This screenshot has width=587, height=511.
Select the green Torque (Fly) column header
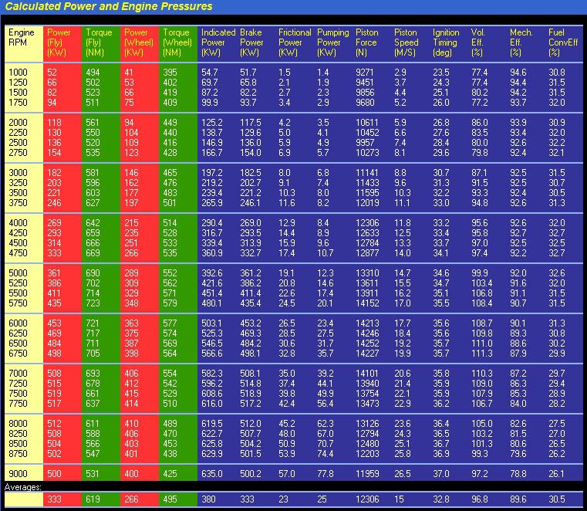pyautogui.click(x=99, y=42)
